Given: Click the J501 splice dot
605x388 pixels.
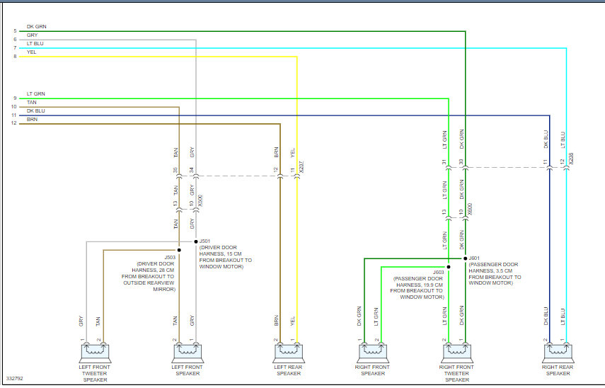Looking at the screenshot, I should pyautogui.click(x=196, y=241).
